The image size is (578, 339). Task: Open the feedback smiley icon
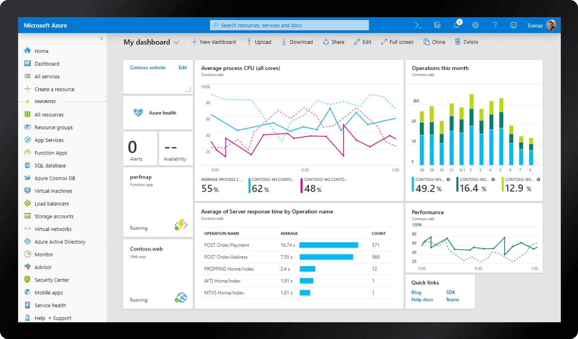(x=514, y=25)
